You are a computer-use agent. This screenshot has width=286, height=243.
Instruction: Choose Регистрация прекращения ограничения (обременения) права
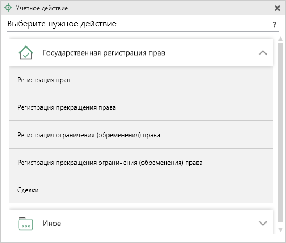(141, 163)
